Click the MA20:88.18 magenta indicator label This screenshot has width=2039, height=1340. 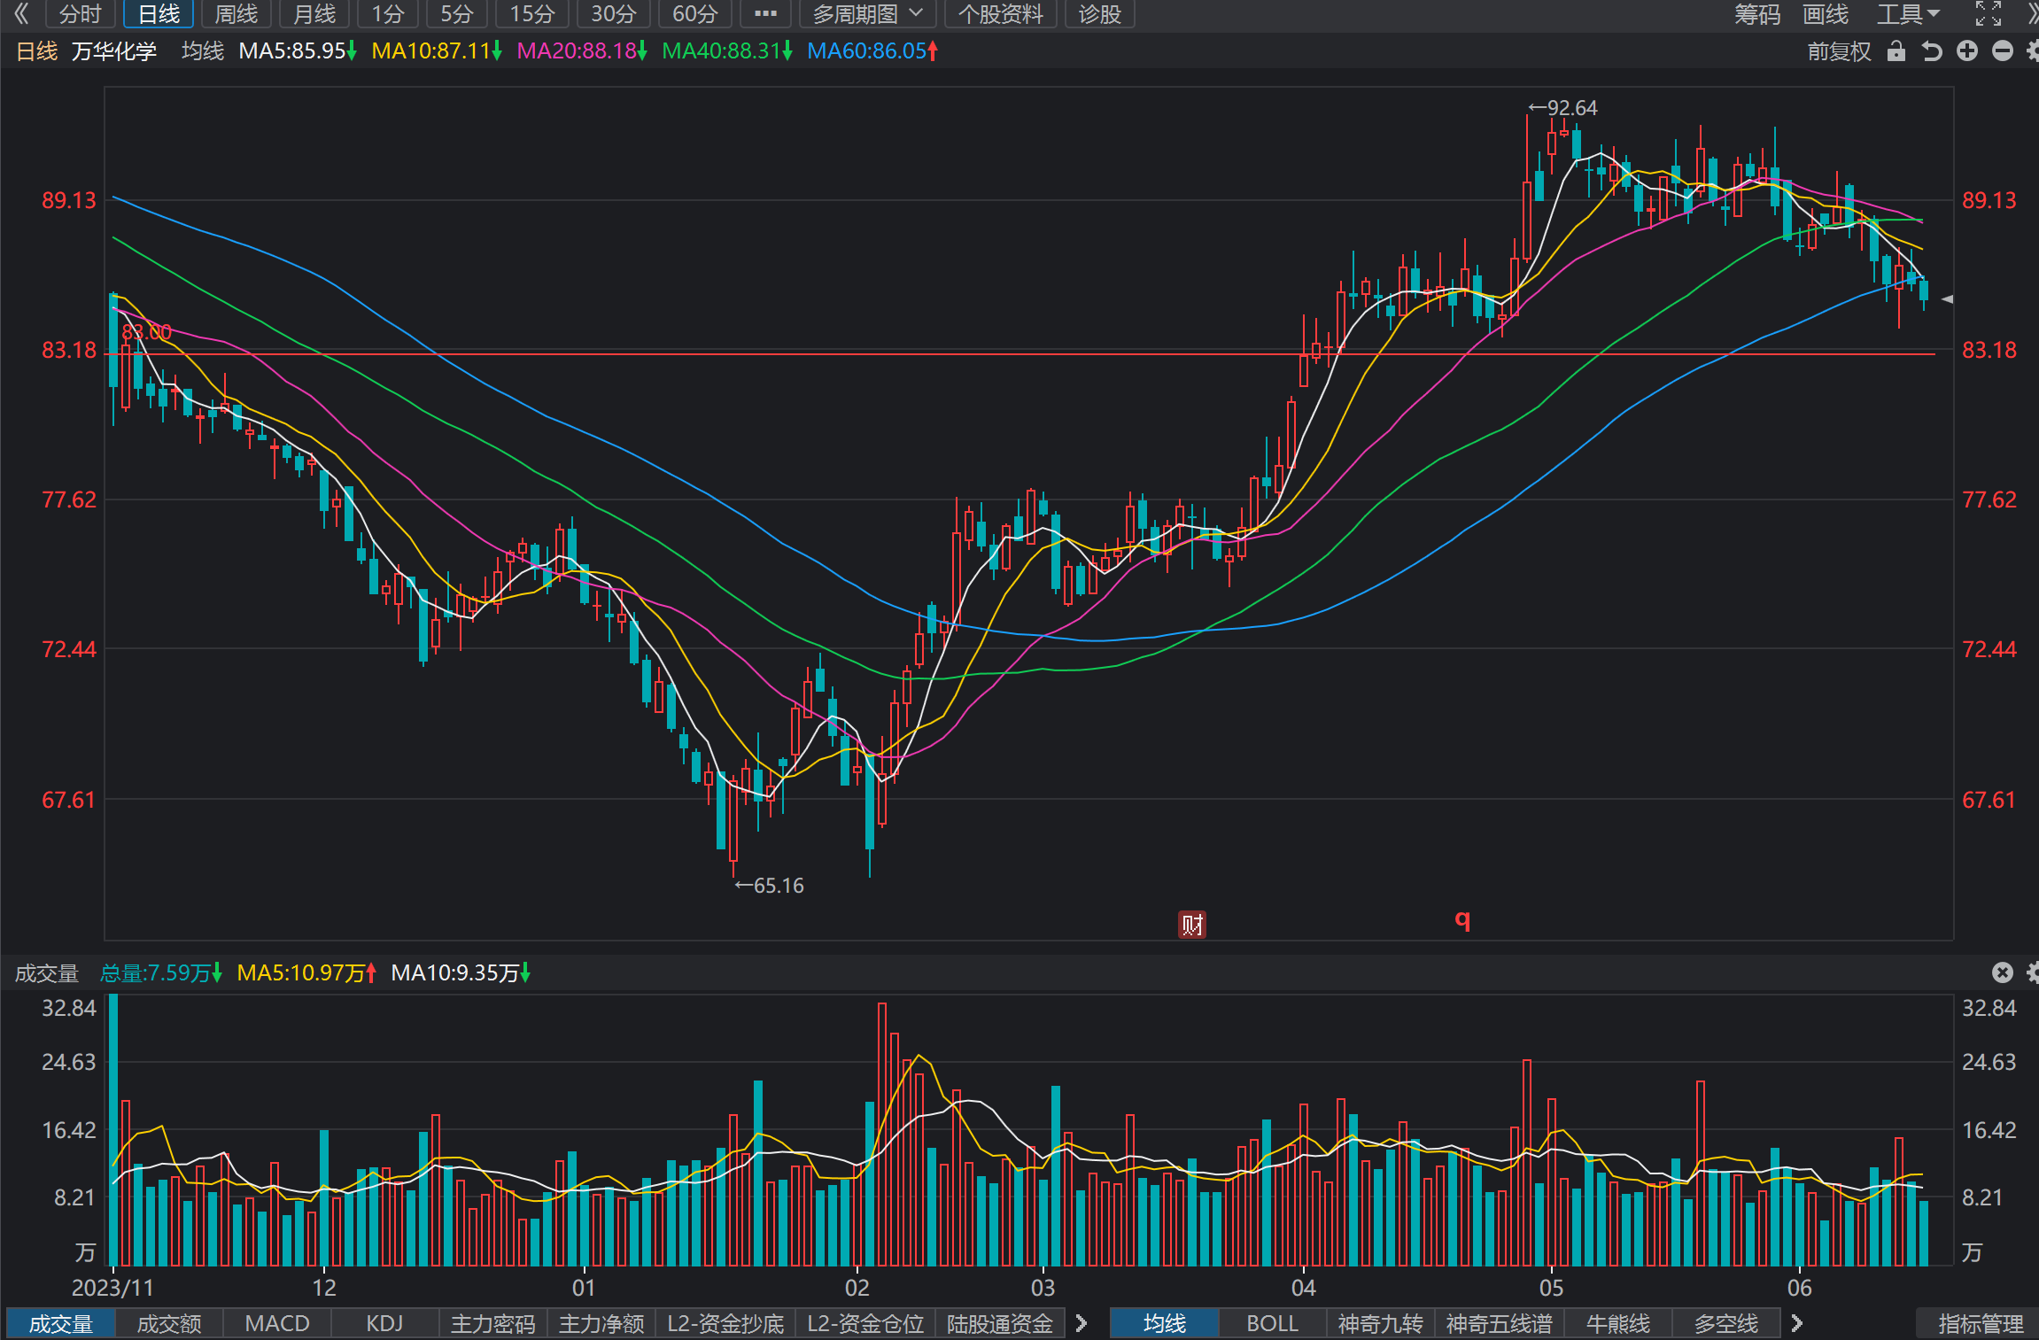[582, 51]
